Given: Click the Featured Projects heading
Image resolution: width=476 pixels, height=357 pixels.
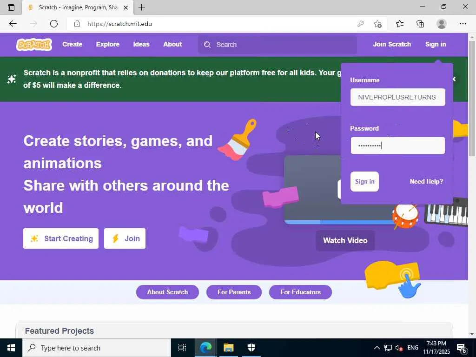Looking at the screenshot, I should pos(59,331).
